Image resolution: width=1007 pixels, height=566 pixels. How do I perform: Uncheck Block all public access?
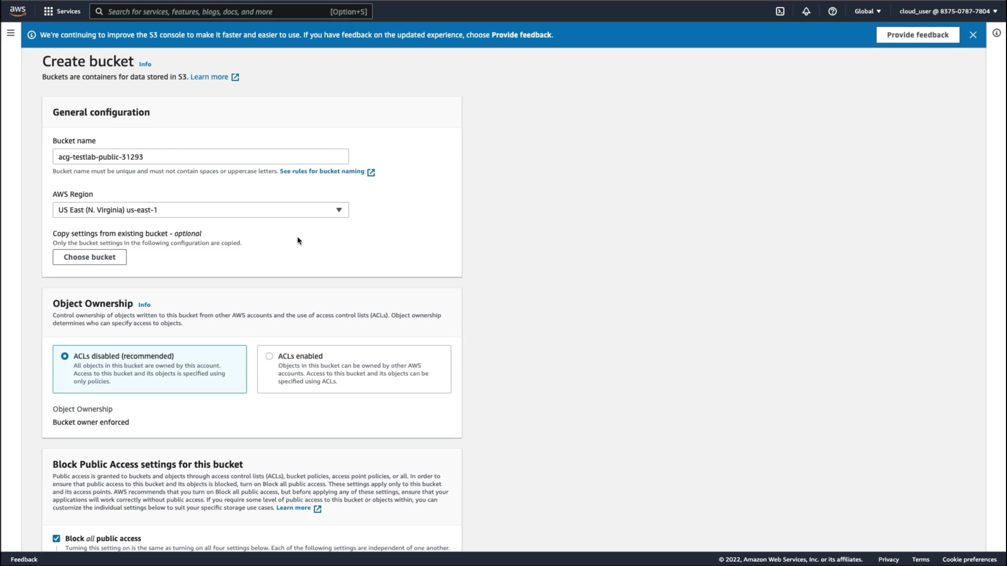[56, 538]
